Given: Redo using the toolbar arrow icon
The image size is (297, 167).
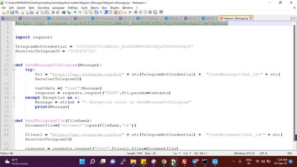Looking at the screenshot, I should point(58,13).
